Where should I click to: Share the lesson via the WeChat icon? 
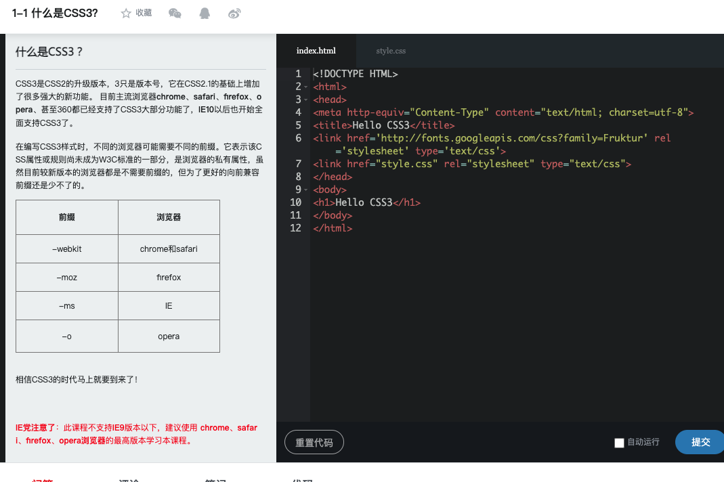175,13
